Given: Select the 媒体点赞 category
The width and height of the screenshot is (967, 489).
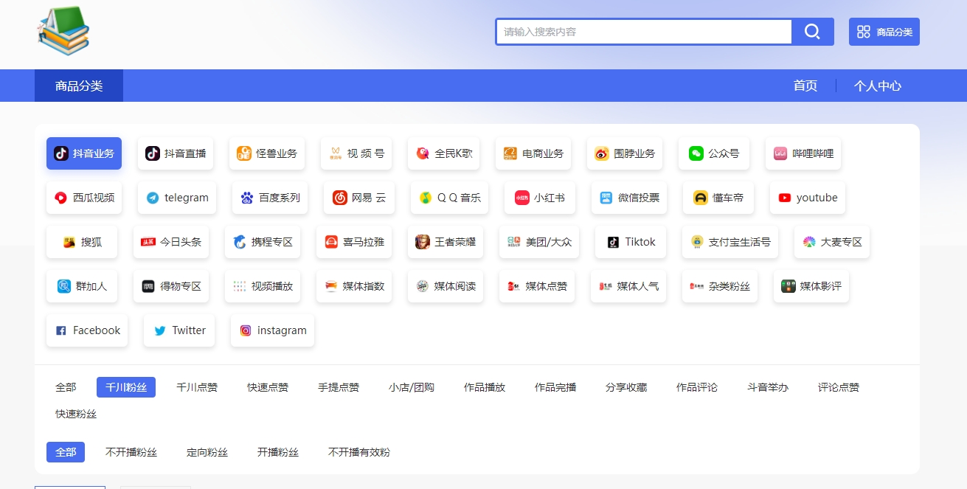Looking at the screenshot, I should click(x=537, y=286).
